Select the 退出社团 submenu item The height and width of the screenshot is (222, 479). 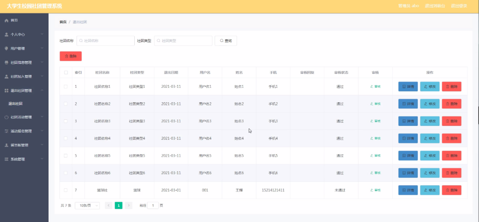coord(24,104)
